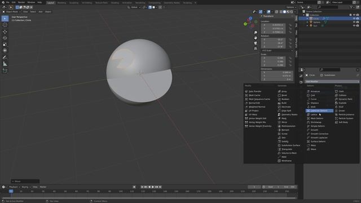Image resolution: width=361 pixels, height=203 pixels.
Task: Toggle snapping magnet in viewport header
Action: pyautogui.click(x=150, y=7)
